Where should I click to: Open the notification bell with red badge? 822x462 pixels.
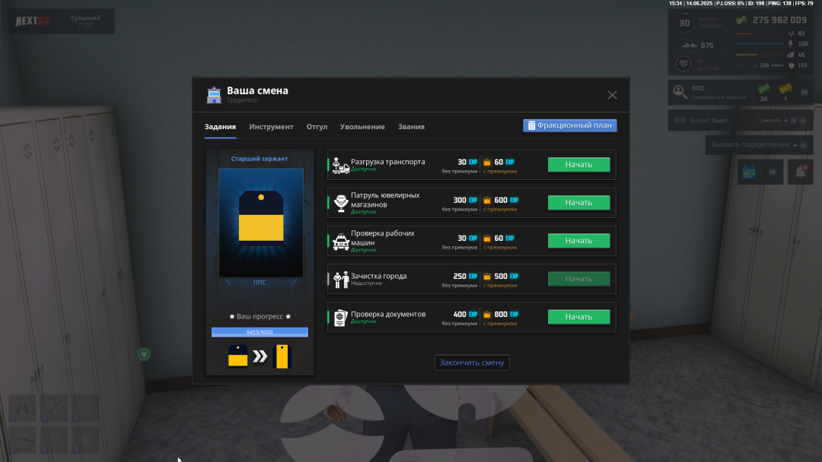799,172
